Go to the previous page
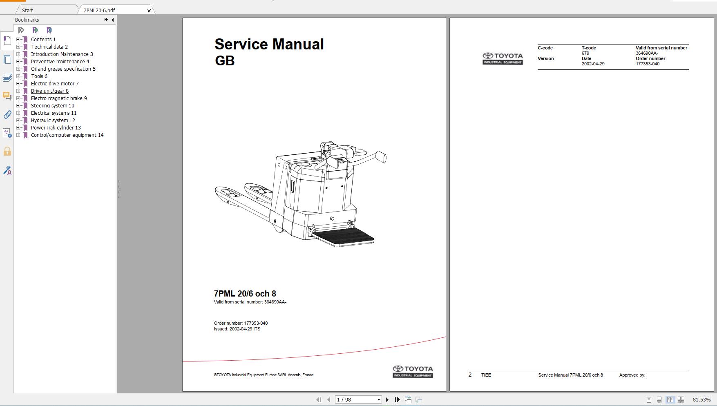 tap(328, 400)
